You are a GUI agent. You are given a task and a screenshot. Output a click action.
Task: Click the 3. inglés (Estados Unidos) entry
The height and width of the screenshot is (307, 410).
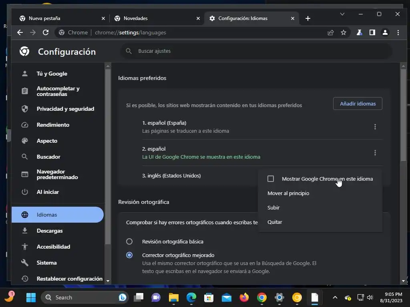(x=171, y=176)
